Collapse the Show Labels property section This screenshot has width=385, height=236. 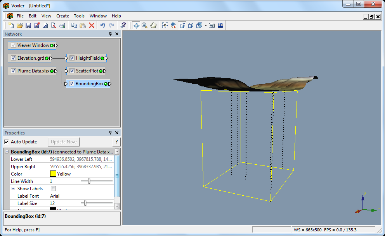(14, 188)
